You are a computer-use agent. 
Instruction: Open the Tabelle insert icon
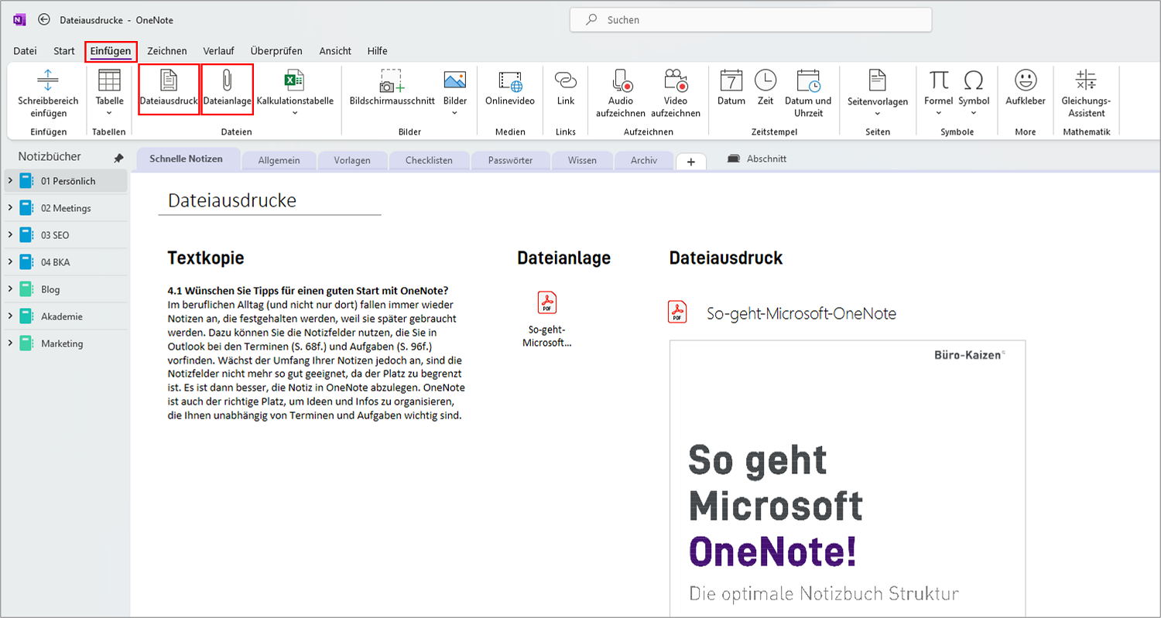109,80
